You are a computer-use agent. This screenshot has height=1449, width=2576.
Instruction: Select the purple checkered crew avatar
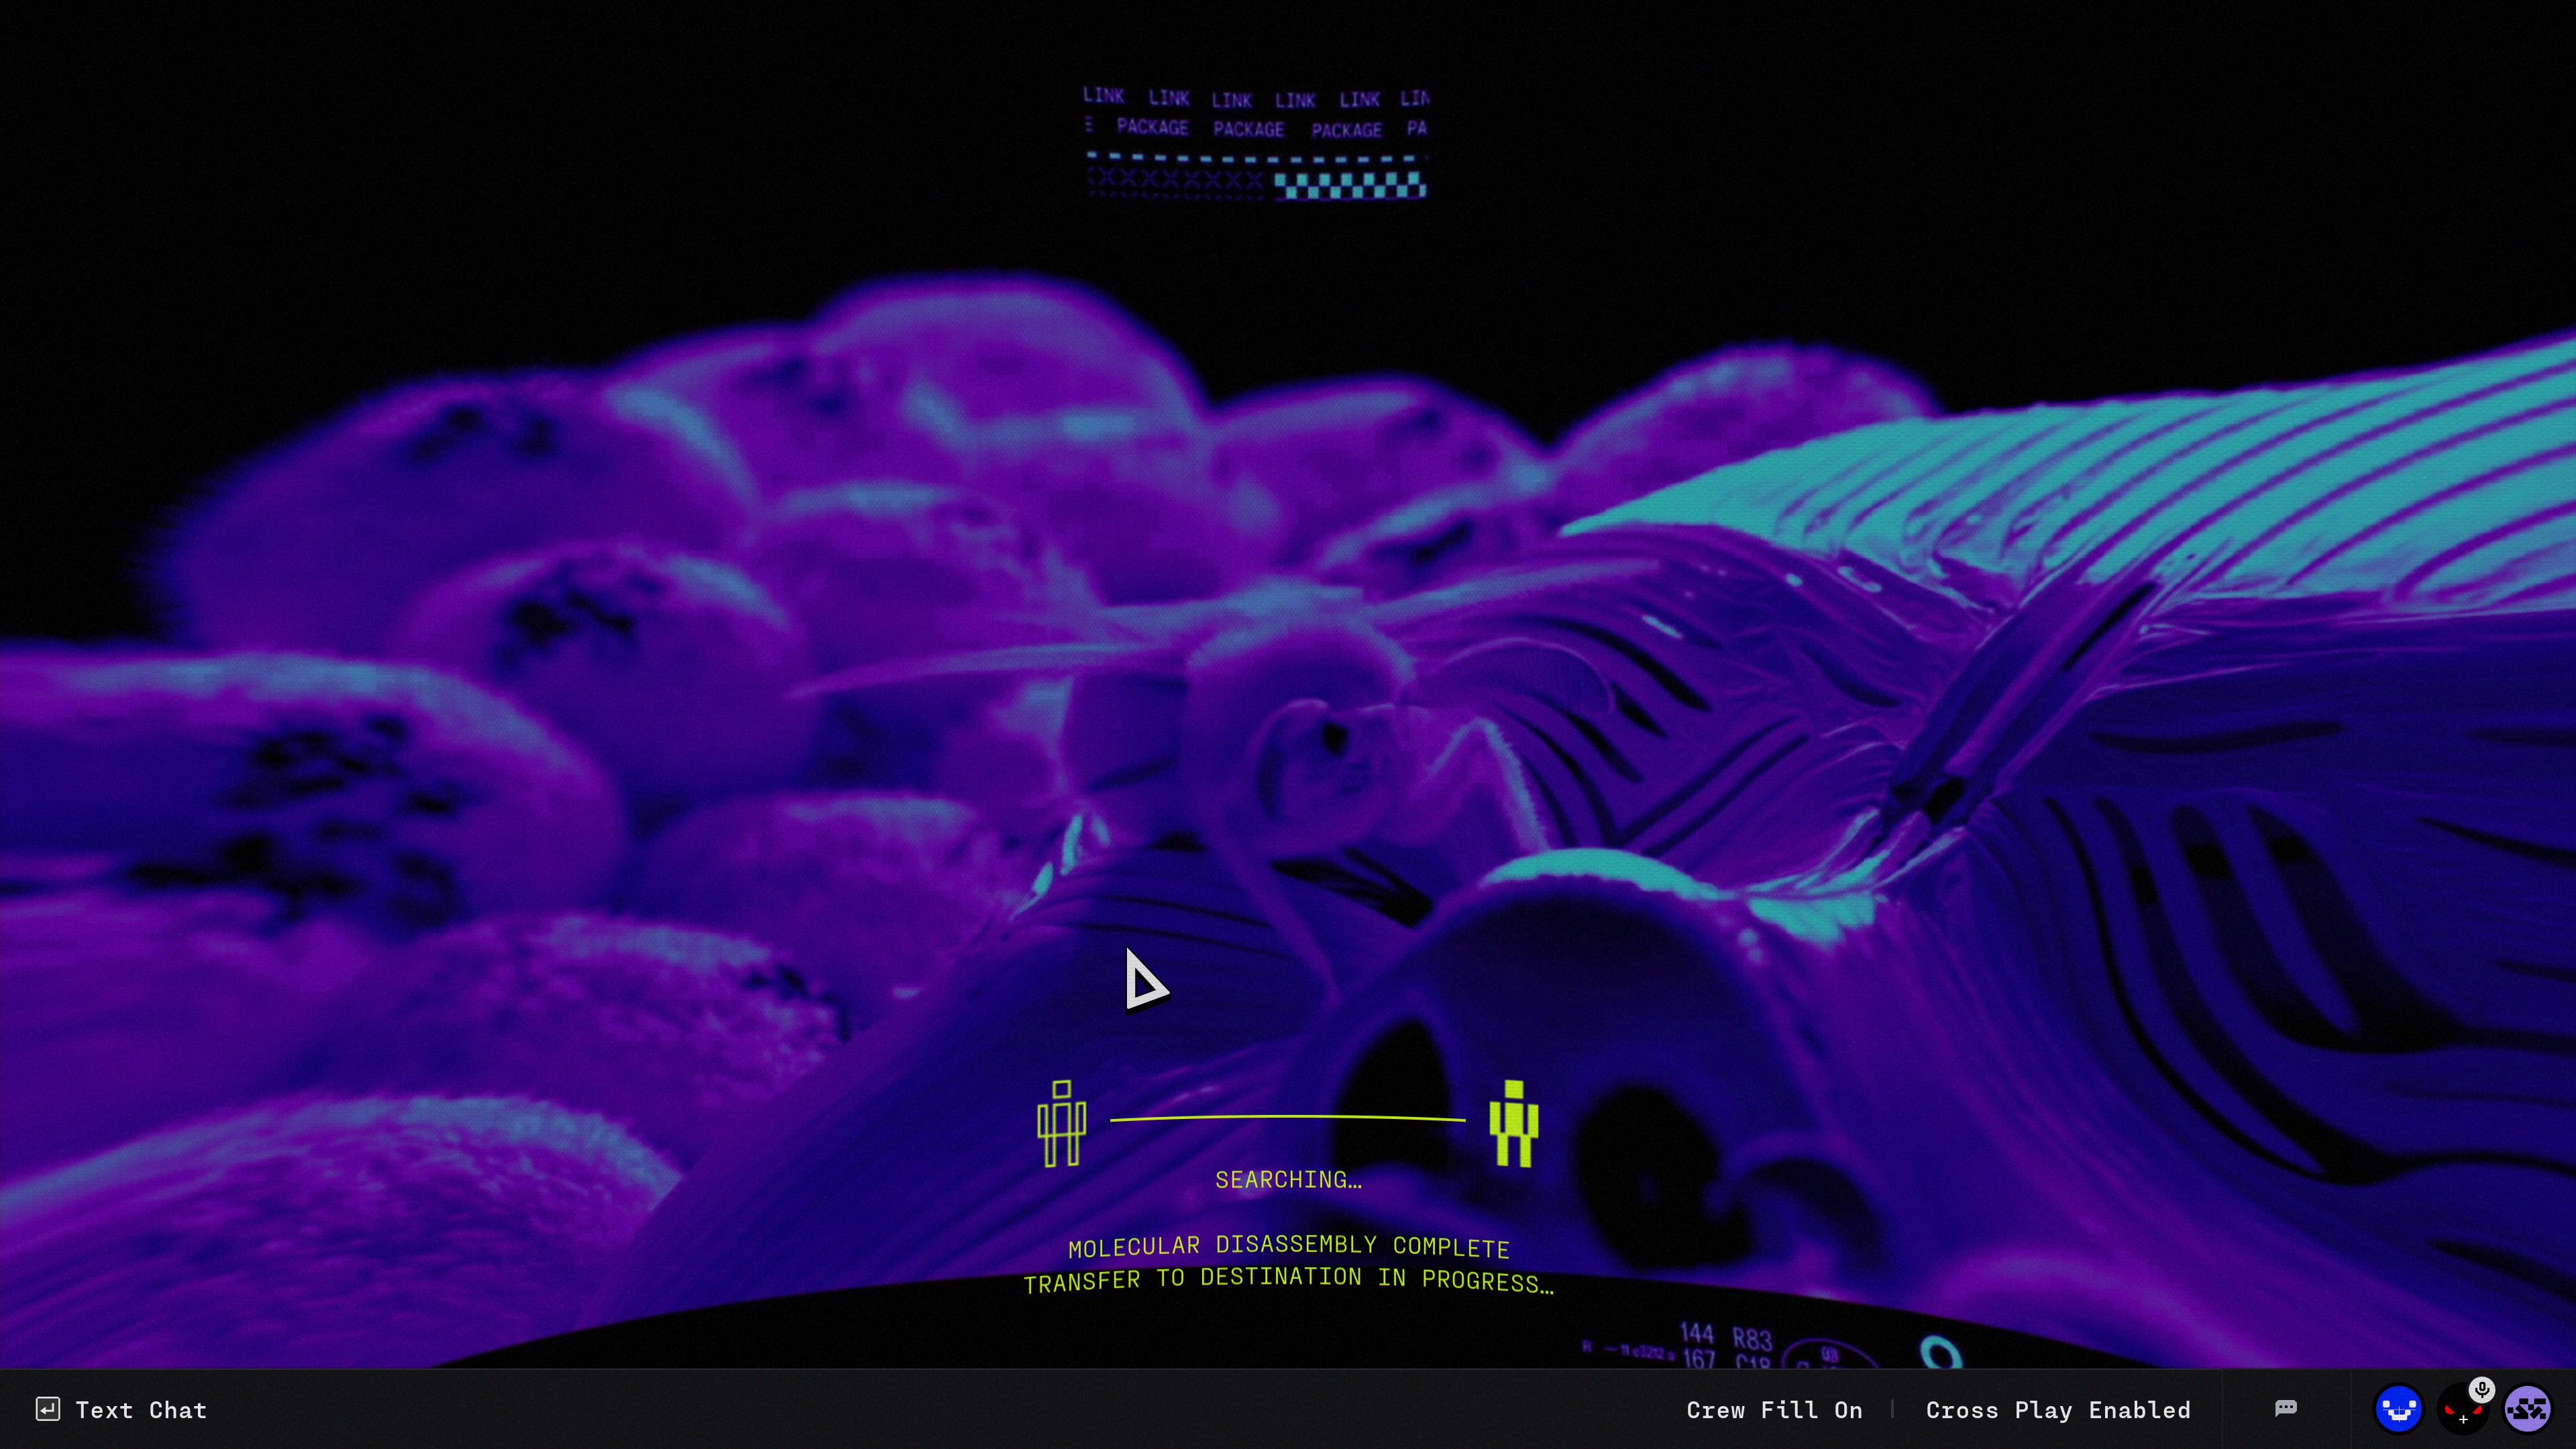(x=2527, y=1410)
